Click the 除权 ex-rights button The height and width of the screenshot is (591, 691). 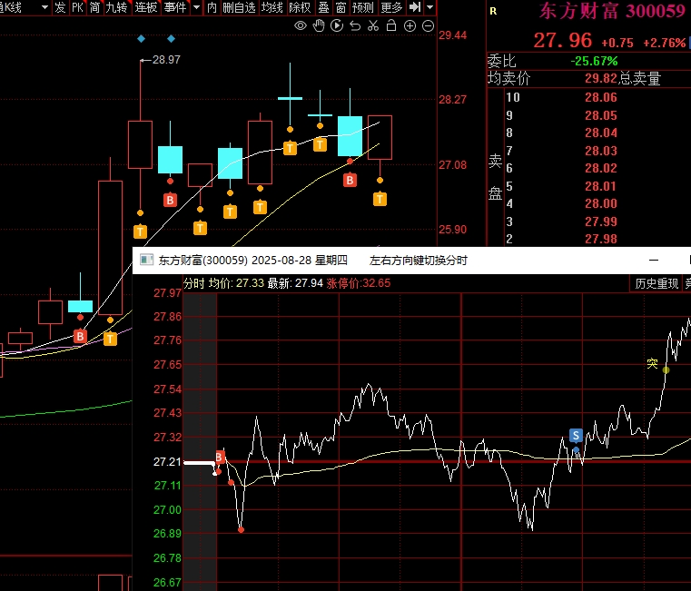tap(301, 7)
